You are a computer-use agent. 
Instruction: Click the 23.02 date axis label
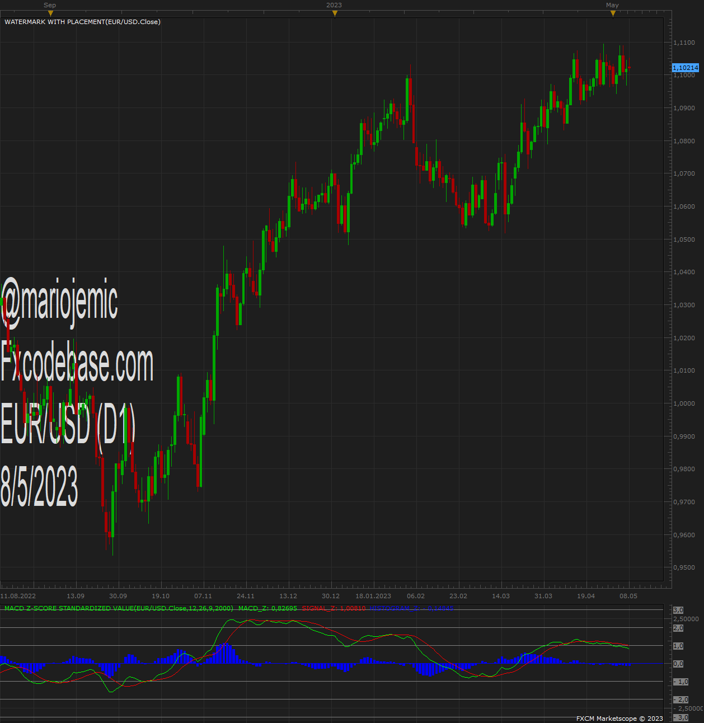point(458,596)
